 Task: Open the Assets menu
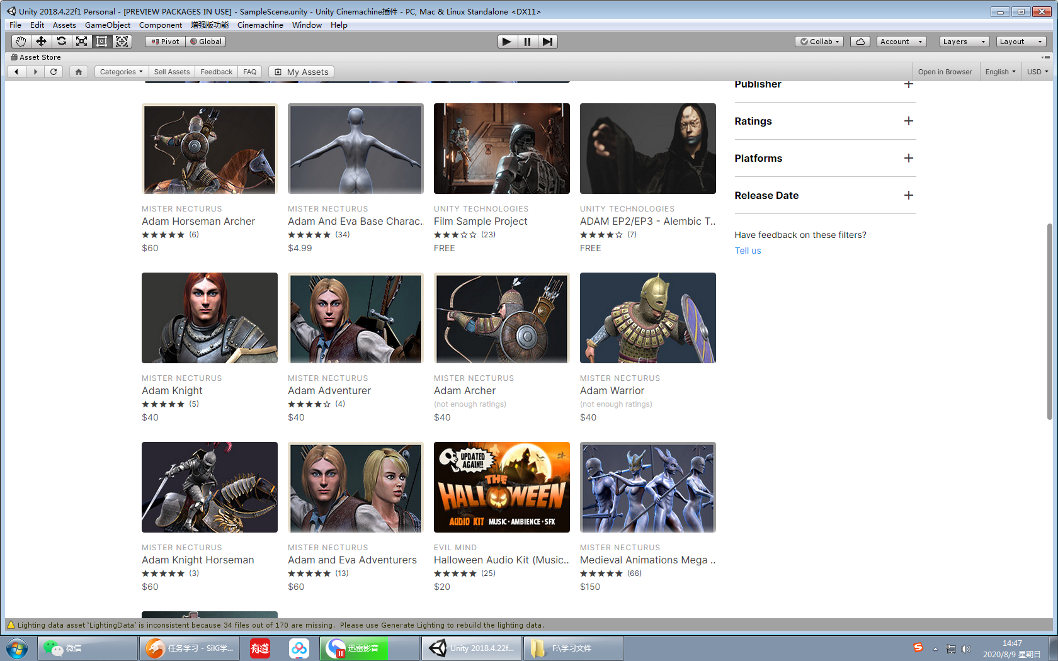click(64, 25)
